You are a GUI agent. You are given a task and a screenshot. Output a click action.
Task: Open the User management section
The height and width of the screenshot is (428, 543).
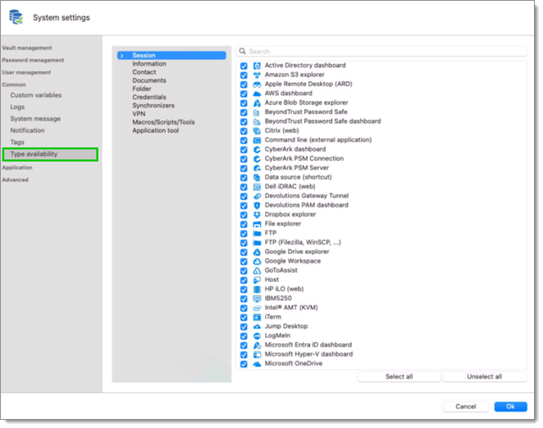click(26, 72)
